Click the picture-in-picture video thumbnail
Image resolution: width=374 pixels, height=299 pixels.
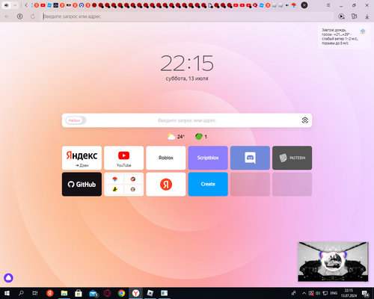tap(333, 262)
